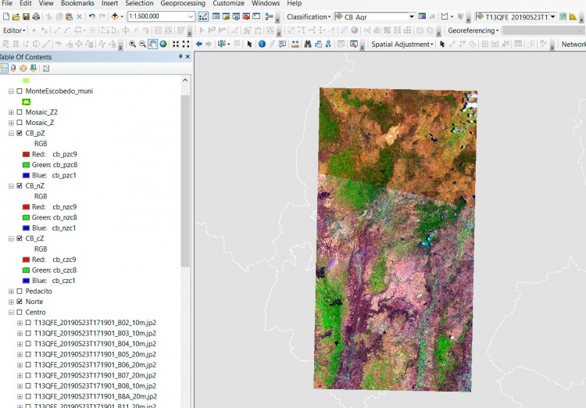Click the Add Data button
The image size is (586, 408).
coord(115,16)
